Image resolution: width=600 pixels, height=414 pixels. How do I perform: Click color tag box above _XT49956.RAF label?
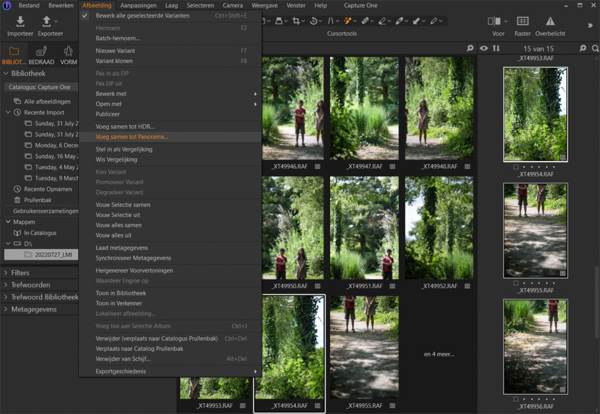pyautogui.click(x=516, y=399)
